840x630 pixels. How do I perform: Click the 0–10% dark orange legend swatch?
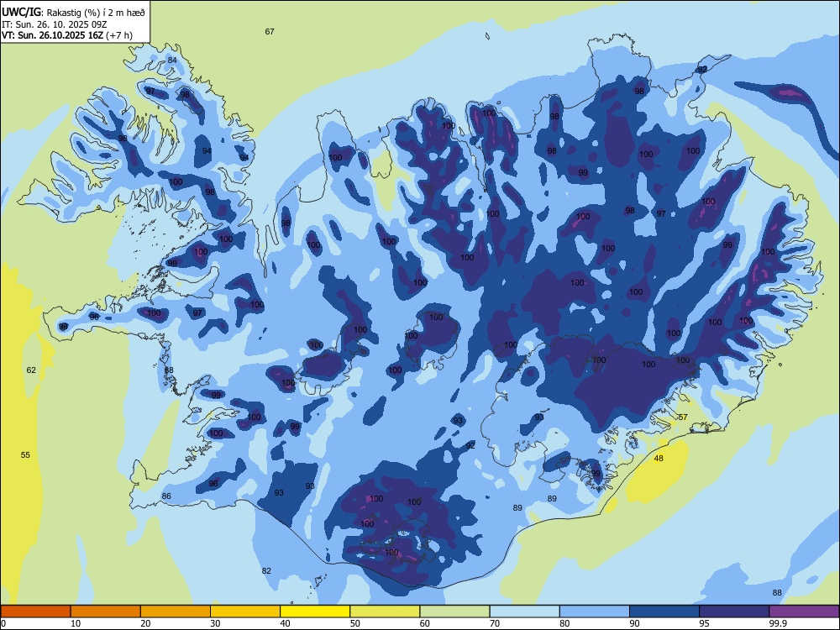tap(35, 612)
